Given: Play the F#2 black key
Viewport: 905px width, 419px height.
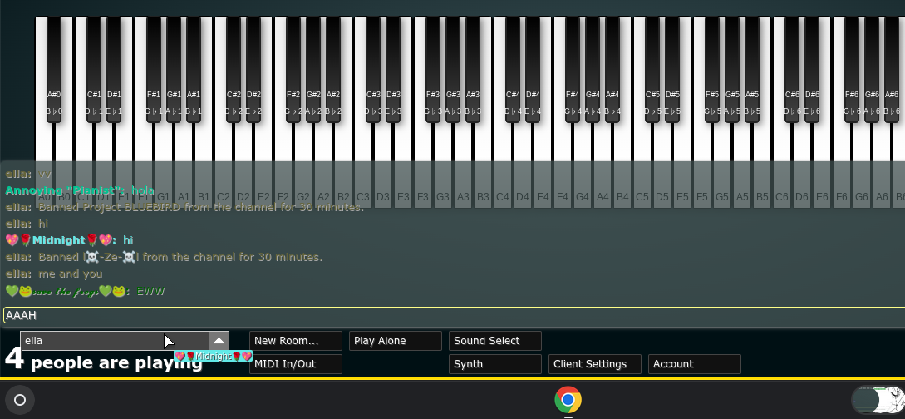Looking at the screenshot, I should pos(293,69).
